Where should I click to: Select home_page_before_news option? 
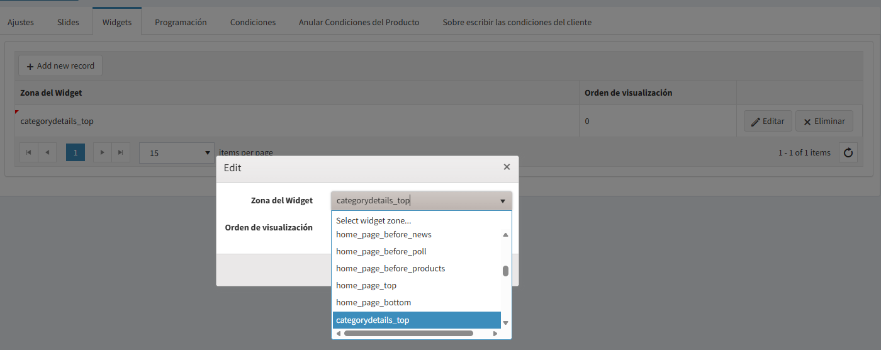(383, 235)
